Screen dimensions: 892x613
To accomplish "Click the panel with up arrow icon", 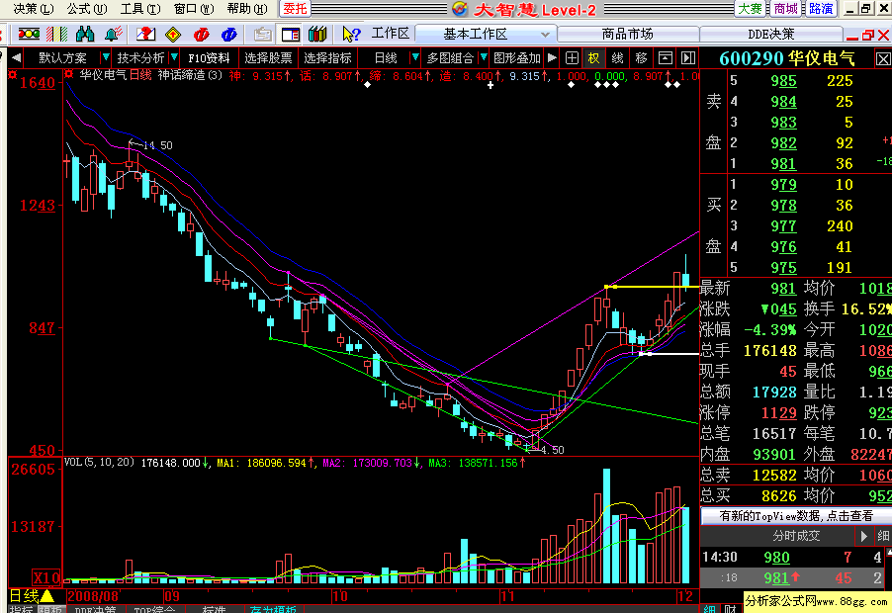I will (665, 57).
